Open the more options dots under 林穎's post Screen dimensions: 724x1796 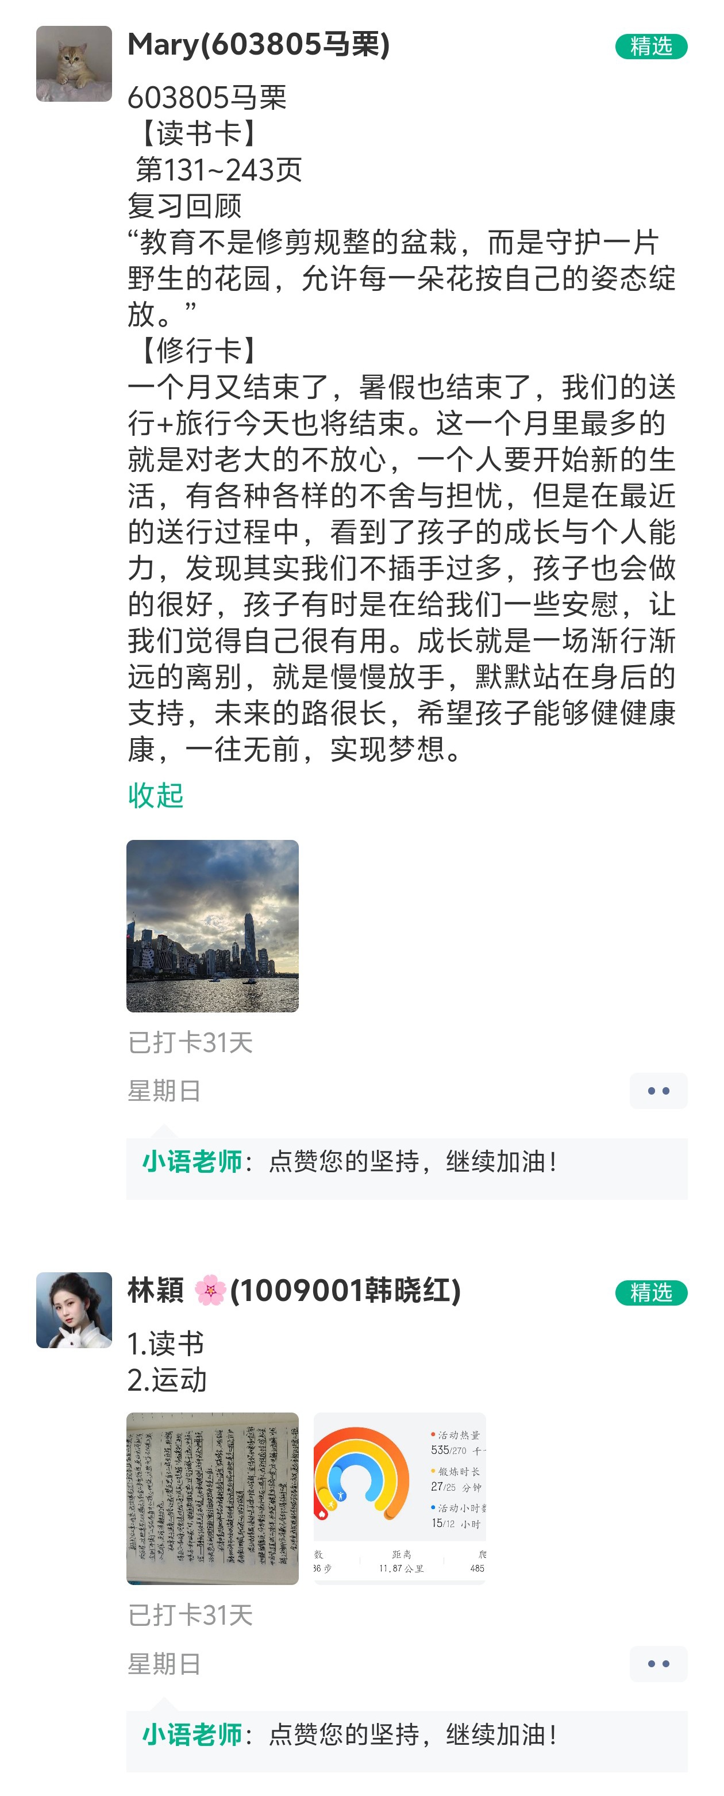[658, 1664]
